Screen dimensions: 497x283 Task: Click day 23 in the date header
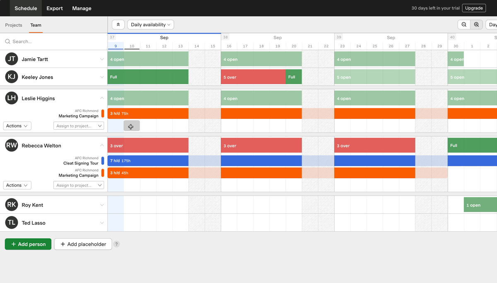tap(343, 46)
